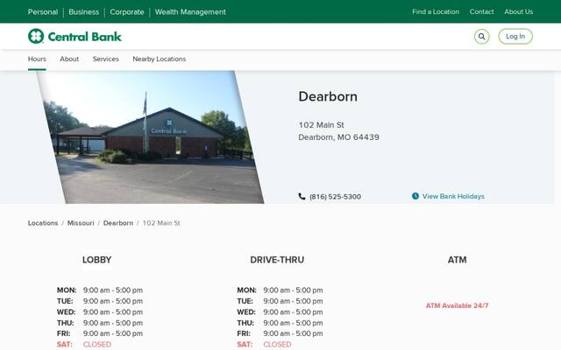Screen dimensions: 561x350
Task: Click the ATM Available 24/7 text
Action: coord(457,305)
